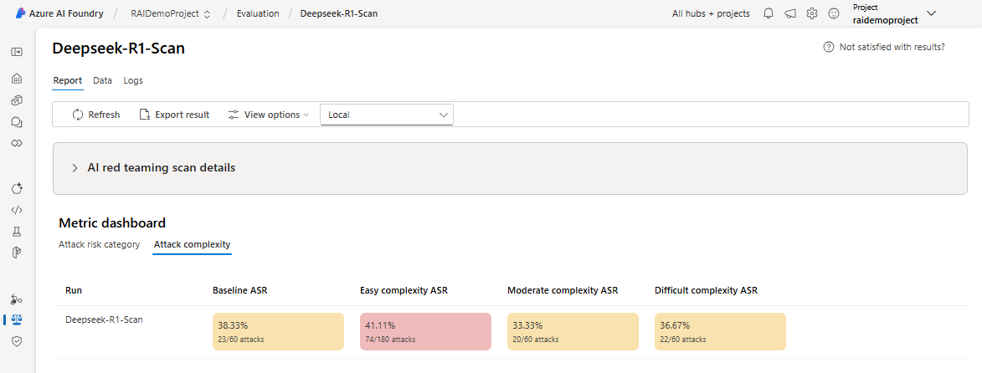This screenshot has height=373, width=982.
Task: Open the flask icon in sidebar
Action: (x=16, y=231)
